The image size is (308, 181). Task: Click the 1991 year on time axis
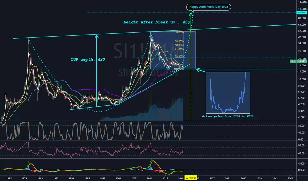[x=71, y=178]
